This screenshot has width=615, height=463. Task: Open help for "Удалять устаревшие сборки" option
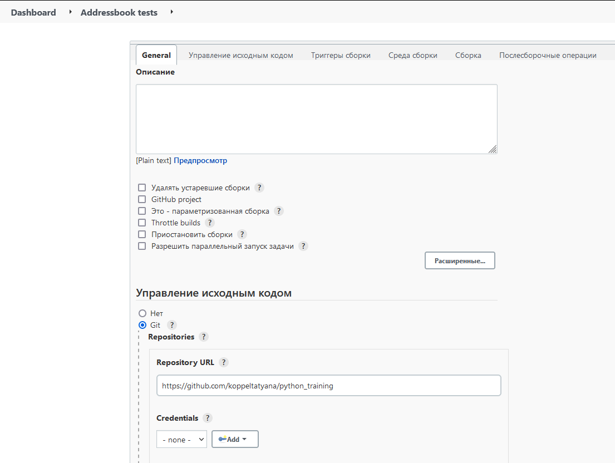click(x=259, y=188)
